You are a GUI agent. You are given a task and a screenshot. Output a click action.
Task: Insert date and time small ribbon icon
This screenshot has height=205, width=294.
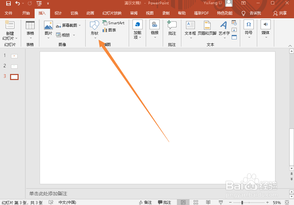click(x=234, y=23)
